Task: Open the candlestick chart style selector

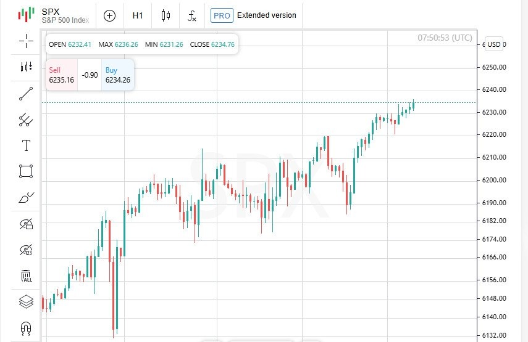Action: click(x=166, y=15)
